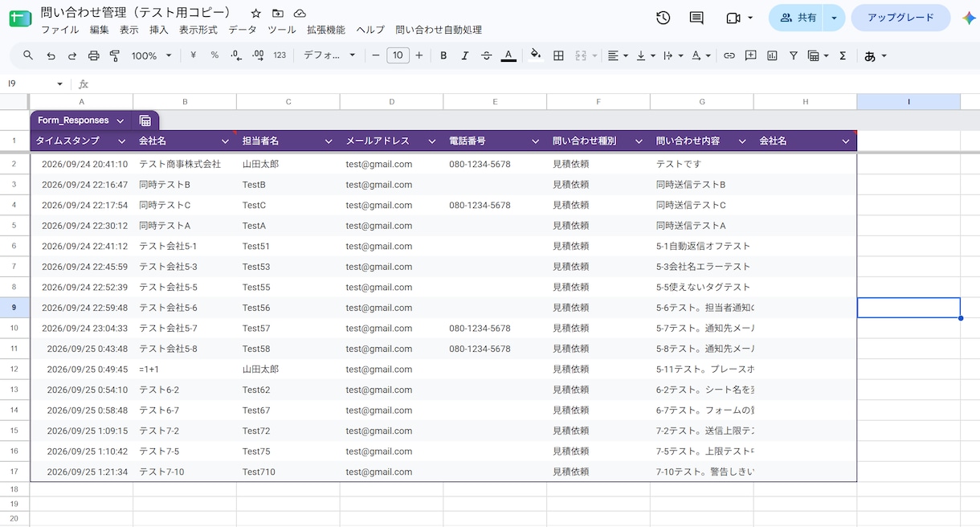This screenshot has height=527, width=980.
Task: Click the font size field
Action: click(x=398, y=55)
